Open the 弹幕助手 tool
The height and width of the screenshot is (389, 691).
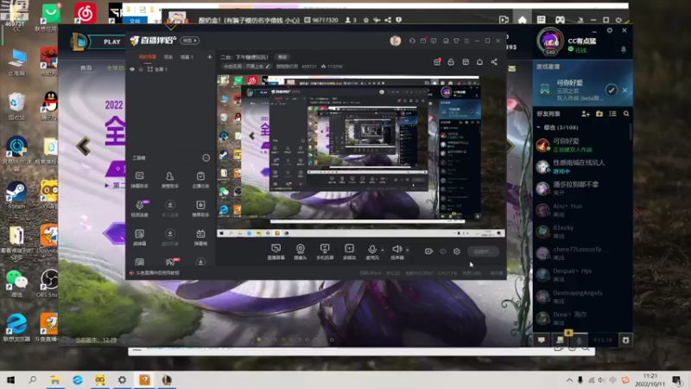139,180
